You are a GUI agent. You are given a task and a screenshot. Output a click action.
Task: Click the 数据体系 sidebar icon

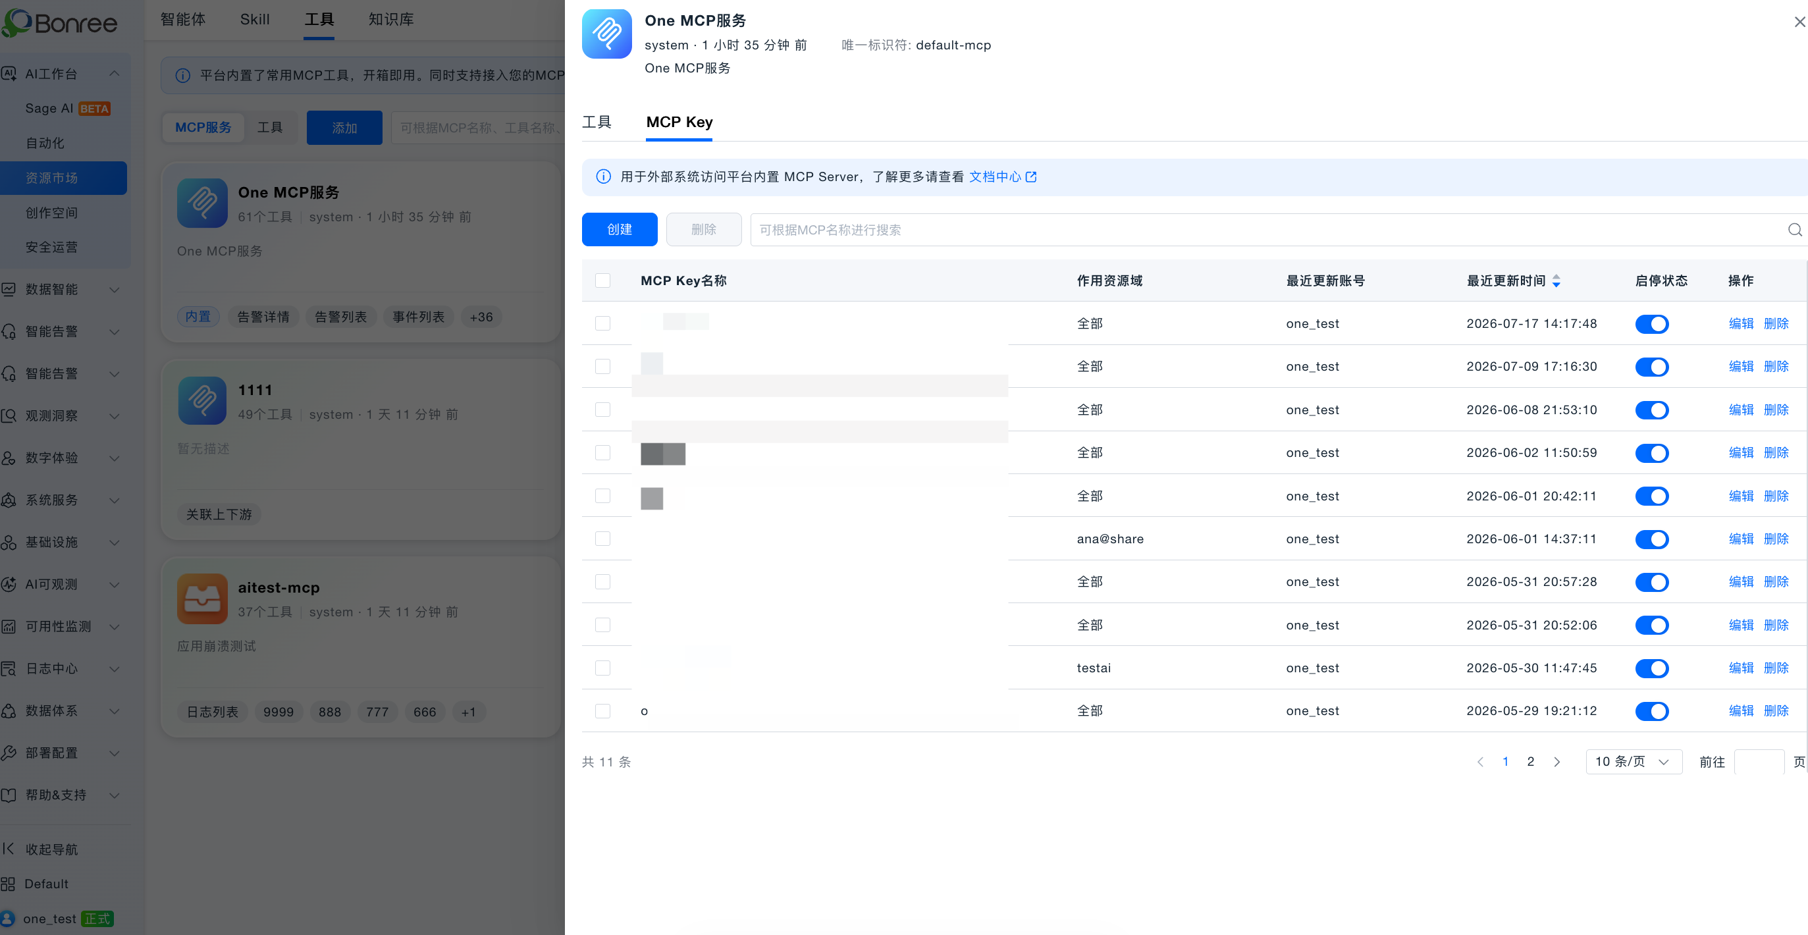click(x=9, y=710)
